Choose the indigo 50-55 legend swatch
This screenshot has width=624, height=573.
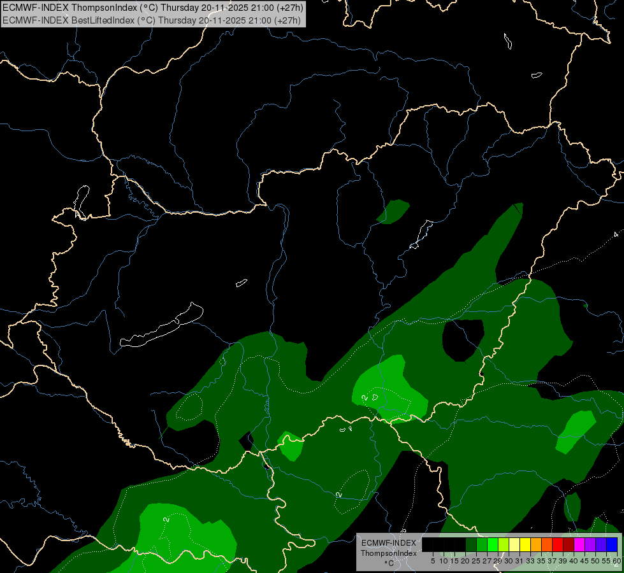pyautogui.click(x=601, y=544)
